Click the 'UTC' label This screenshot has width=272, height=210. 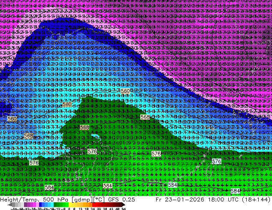click(233, 200)
